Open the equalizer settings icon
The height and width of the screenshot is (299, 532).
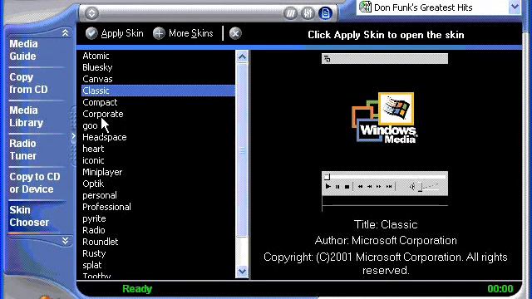pos(308,13)
